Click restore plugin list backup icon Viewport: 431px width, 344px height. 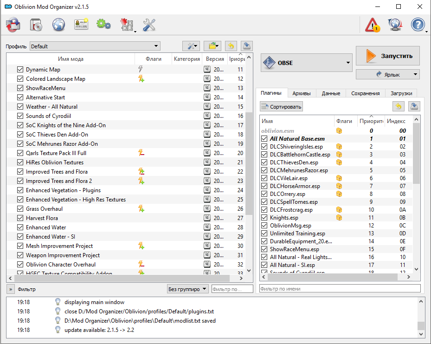coord(398,106)
